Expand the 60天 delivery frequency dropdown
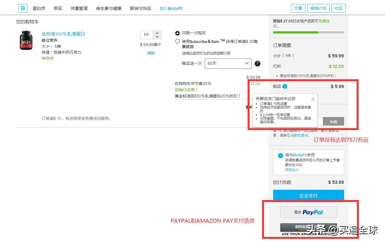The height and width of the screenshot is (242, 385). pyautogui.click(x=228, y=64)
